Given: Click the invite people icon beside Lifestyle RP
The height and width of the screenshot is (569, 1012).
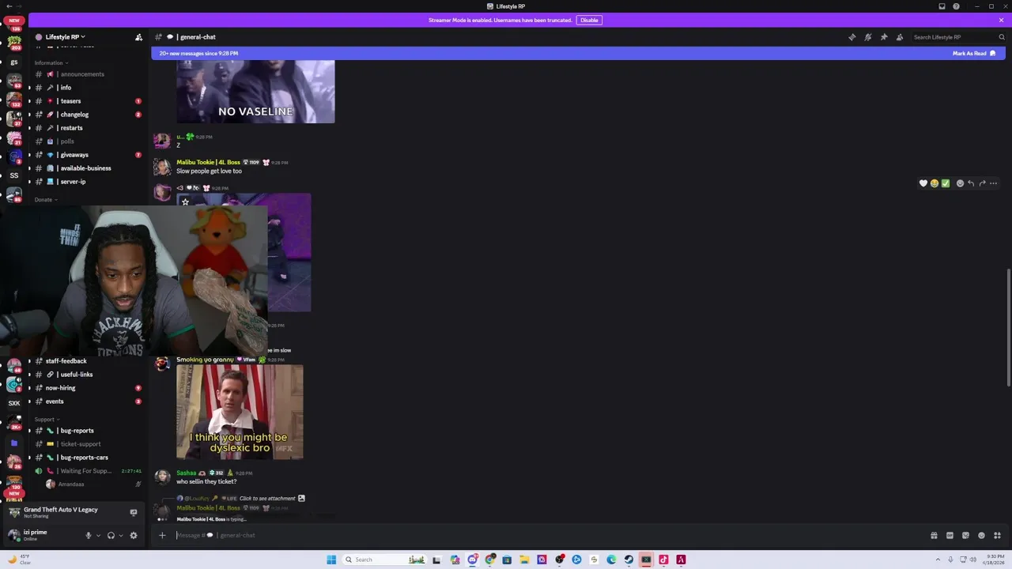Looking at the screenshot, I should pyautogui.click(x=138, y=37).
